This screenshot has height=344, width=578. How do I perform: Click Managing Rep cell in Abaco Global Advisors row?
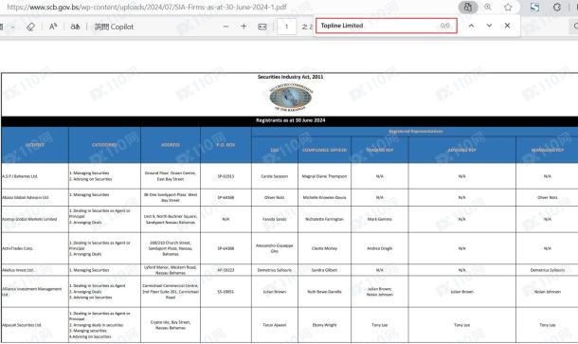click(548, 198)
